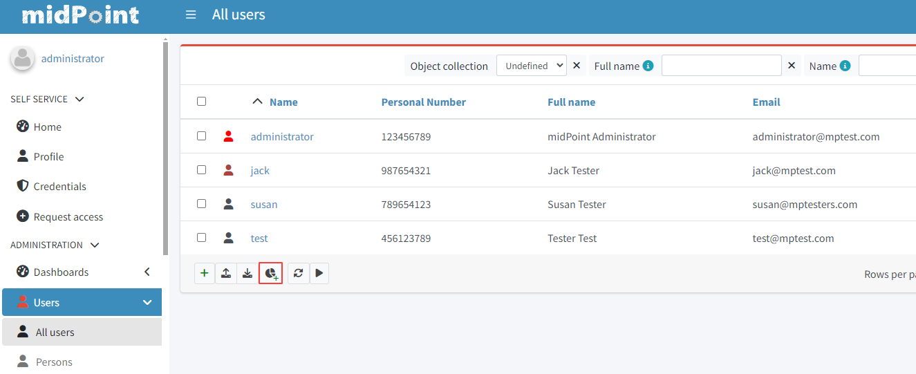The image size is (916, 374).
Task: Click the export download icon in table toolbar
Action: click(247, 273)
